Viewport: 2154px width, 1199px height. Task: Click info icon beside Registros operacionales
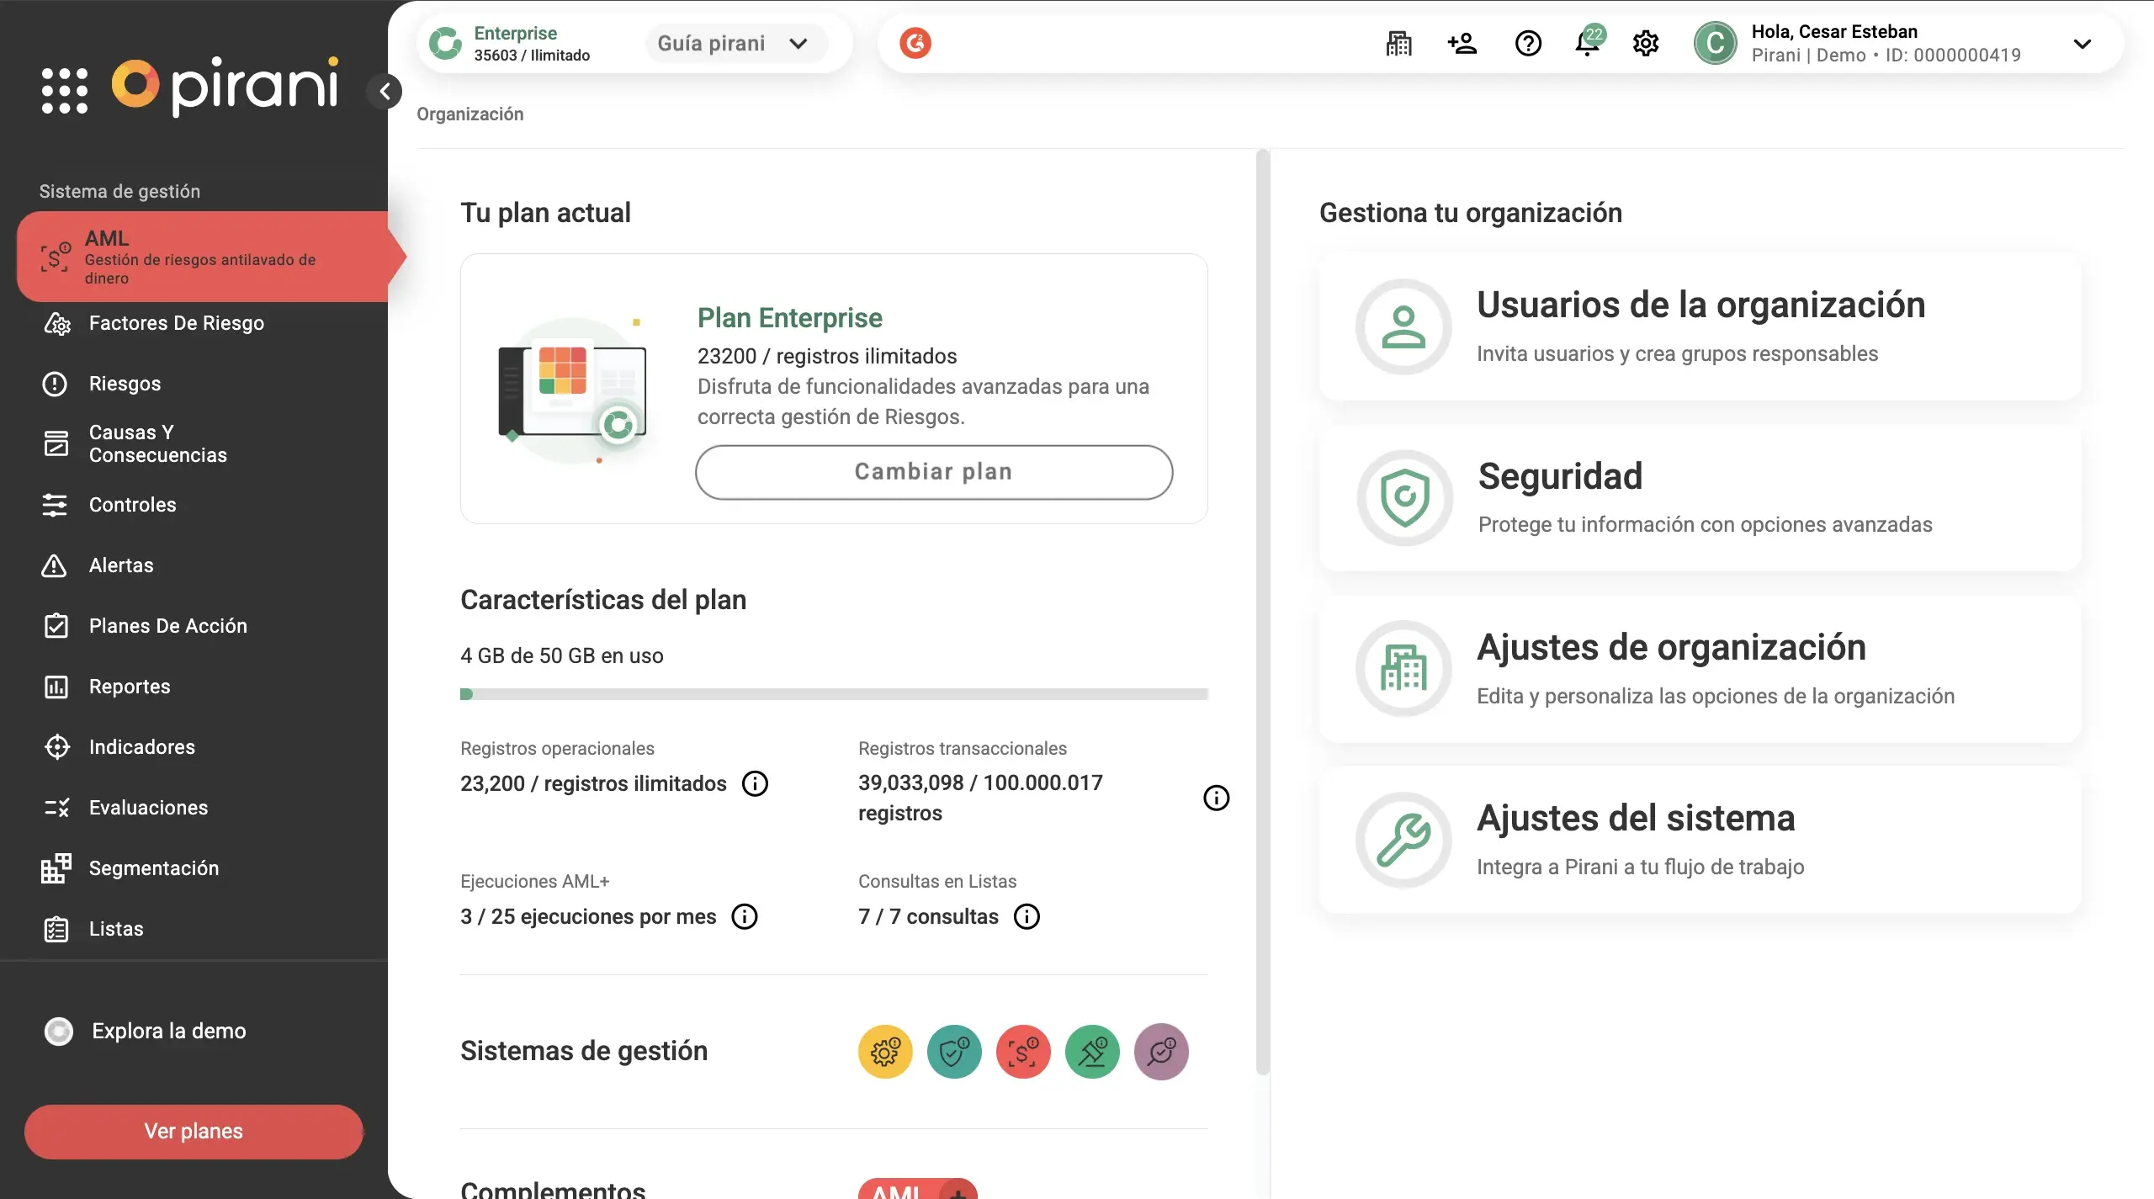755,783
